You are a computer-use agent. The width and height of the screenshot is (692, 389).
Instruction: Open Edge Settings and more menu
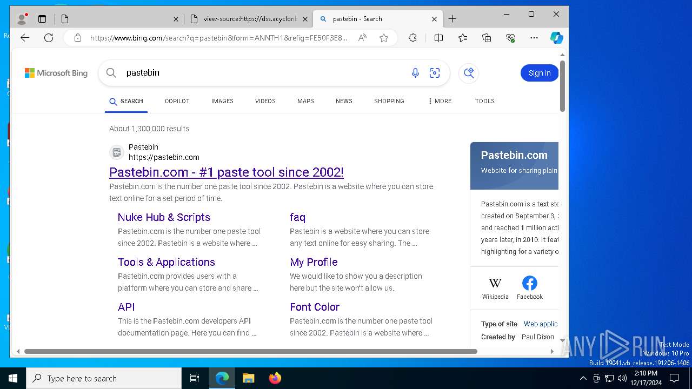click(x=534, y=38)
